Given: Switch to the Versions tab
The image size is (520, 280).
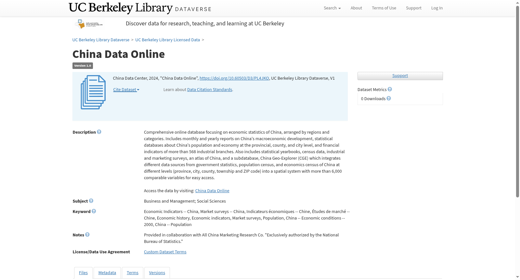Looking at the screenshot, I should 157,273.
